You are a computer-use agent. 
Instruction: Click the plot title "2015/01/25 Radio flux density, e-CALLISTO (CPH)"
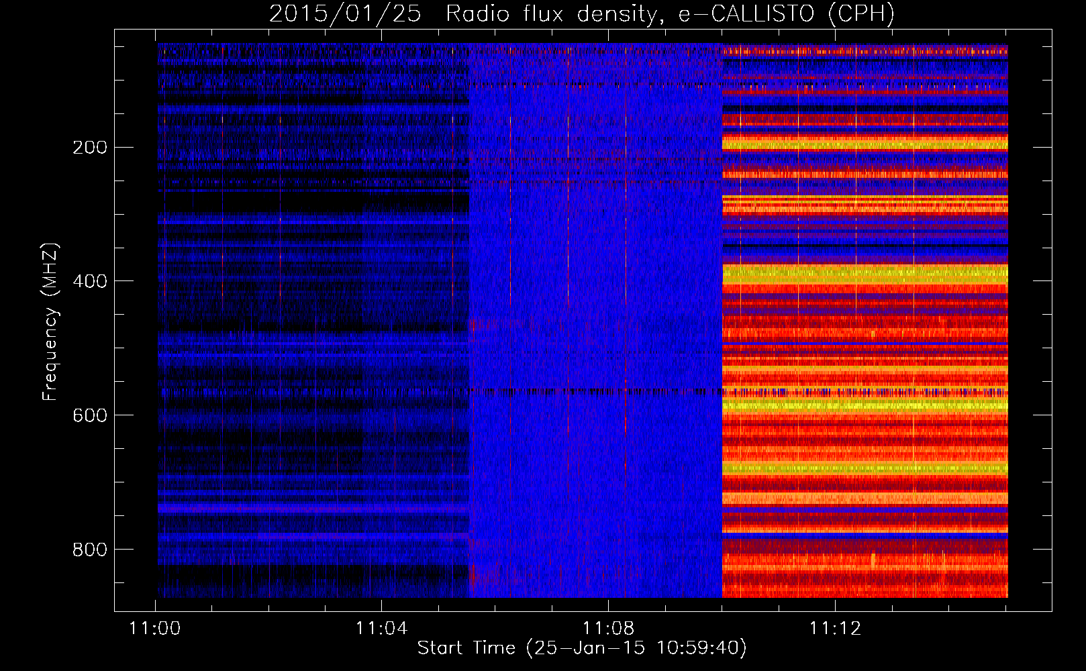pos(582,13)
